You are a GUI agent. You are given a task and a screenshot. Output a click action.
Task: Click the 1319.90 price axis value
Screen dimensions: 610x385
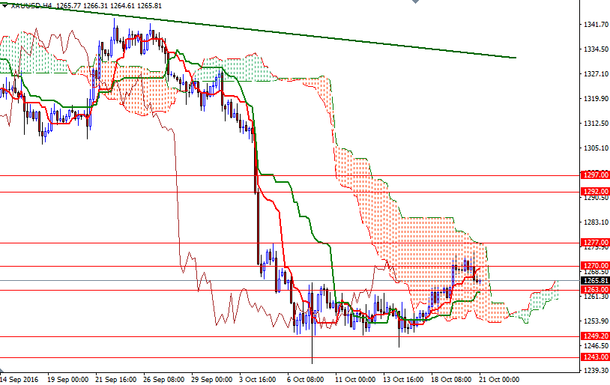[596, 98]
